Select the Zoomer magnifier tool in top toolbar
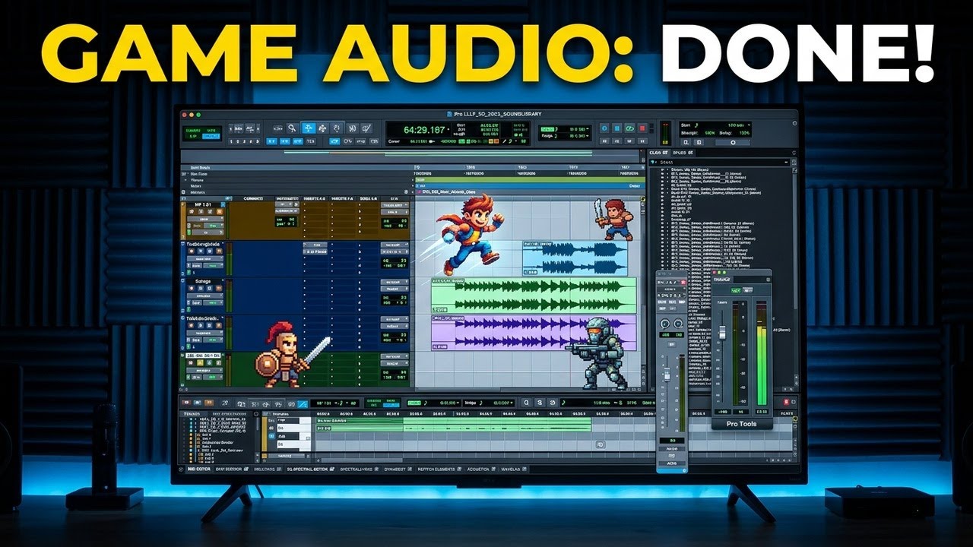973x547 pixels. [x=292, y=128]
